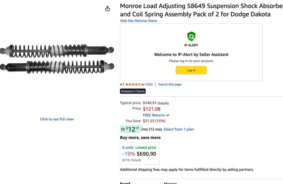Click the $12.17 per month offer box
This screenshot has height=184, width=283.
130,129
